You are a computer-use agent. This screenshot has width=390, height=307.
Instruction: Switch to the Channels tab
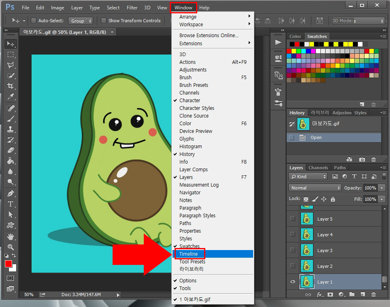318,168
